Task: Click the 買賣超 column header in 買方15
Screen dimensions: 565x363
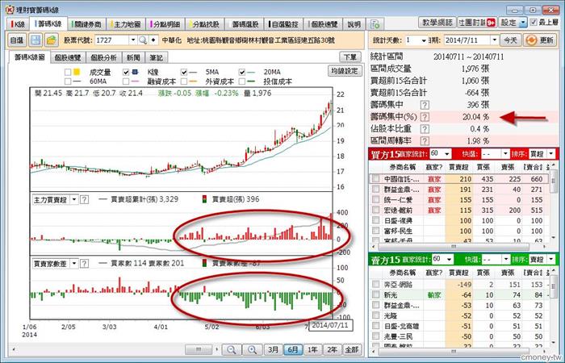Action: tap(458, 167)
